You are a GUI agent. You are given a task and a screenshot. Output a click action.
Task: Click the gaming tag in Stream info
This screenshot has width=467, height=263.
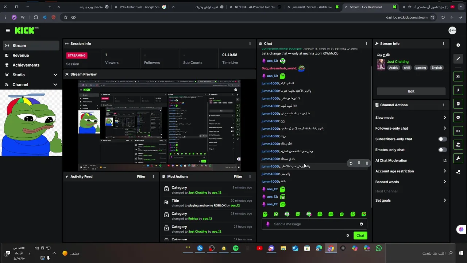[x=420, y=68]
